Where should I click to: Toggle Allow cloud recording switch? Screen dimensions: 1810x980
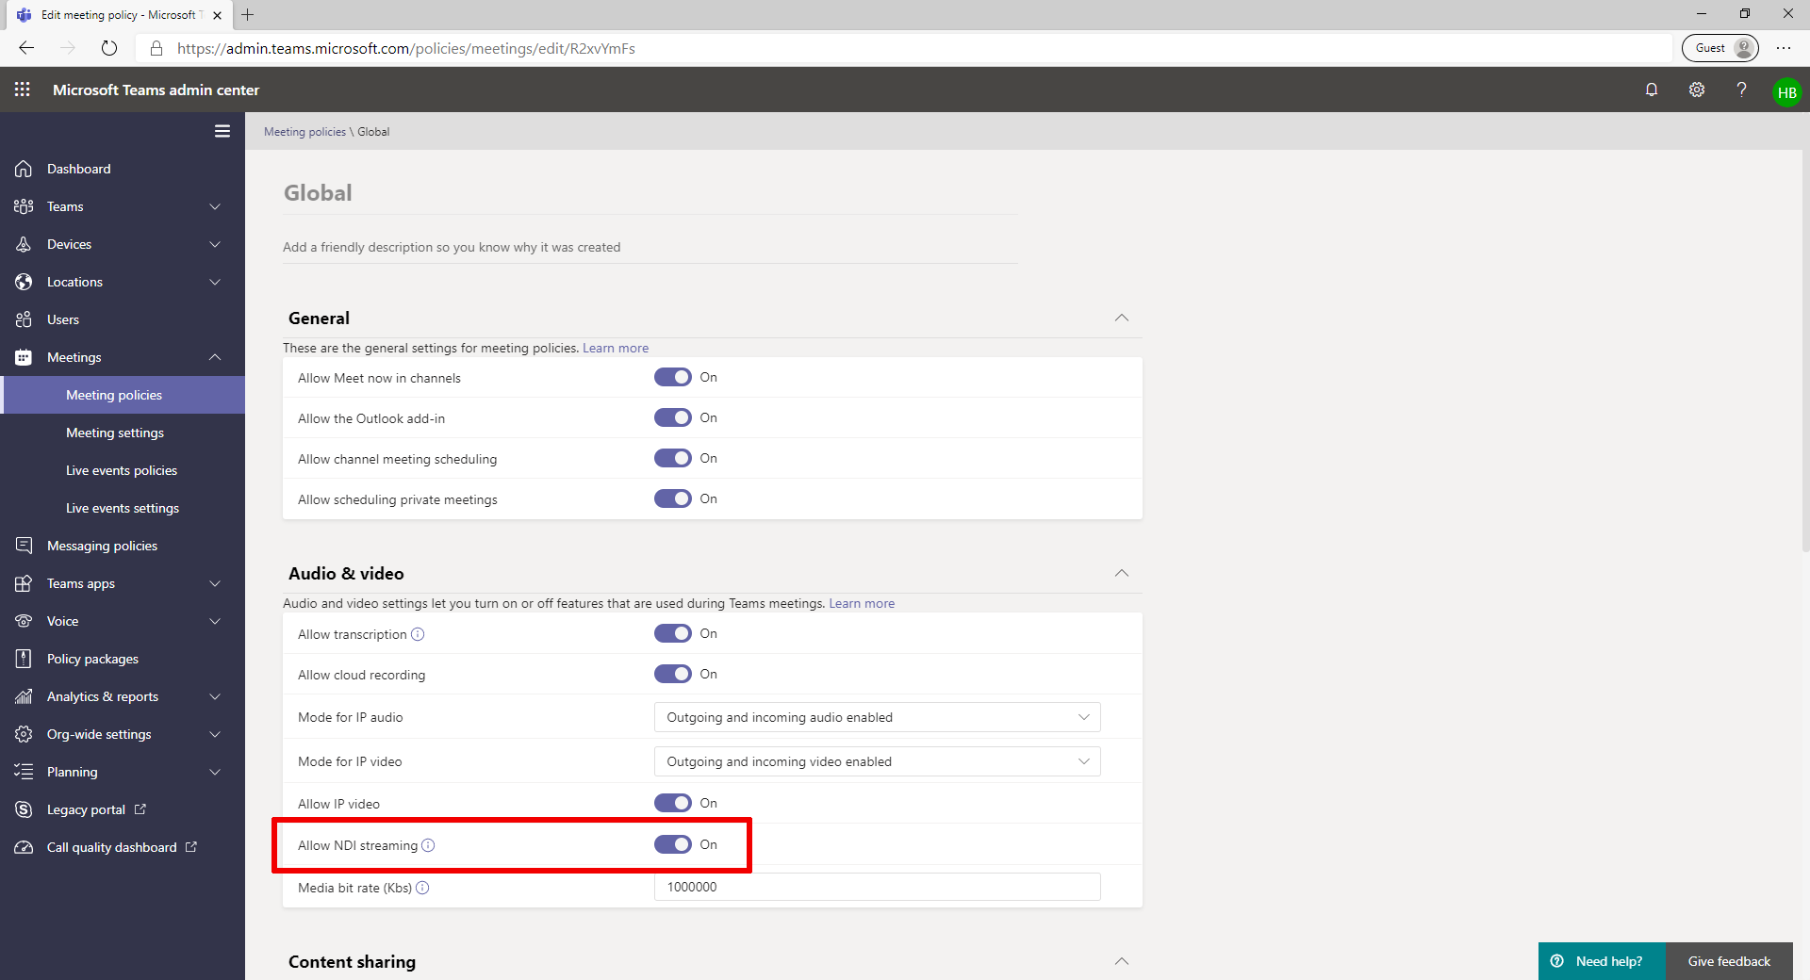(673, 674)
